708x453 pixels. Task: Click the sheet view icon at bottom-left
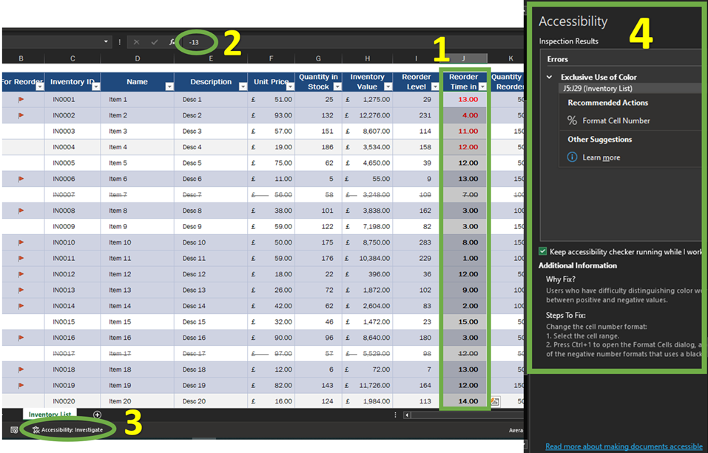[x=13, y=429]
